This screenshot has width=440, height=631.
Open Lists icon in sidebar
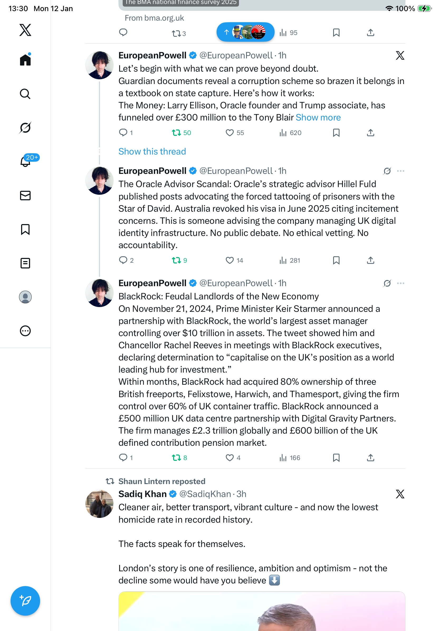pos(25,263)
